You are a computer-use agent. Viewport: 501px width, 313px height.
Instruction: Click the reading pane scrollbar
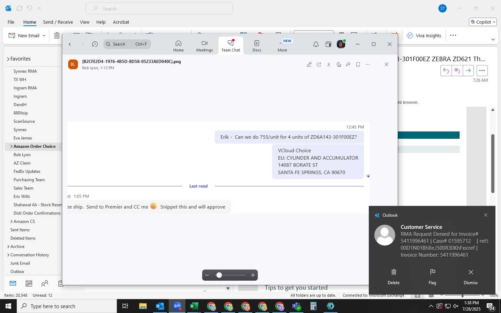click(x=493, y=163)
